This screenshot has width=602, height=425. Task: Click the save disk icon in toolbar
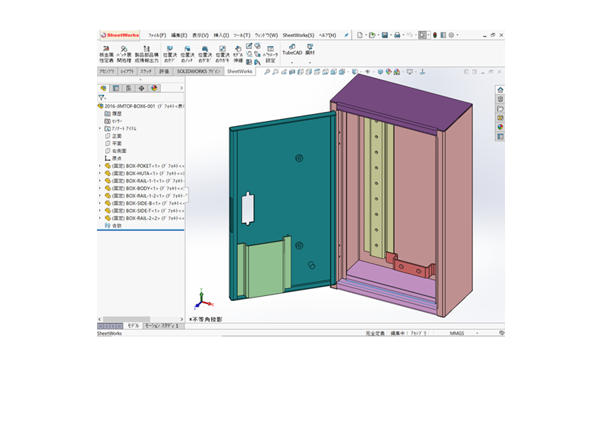[x=385, y=35]
